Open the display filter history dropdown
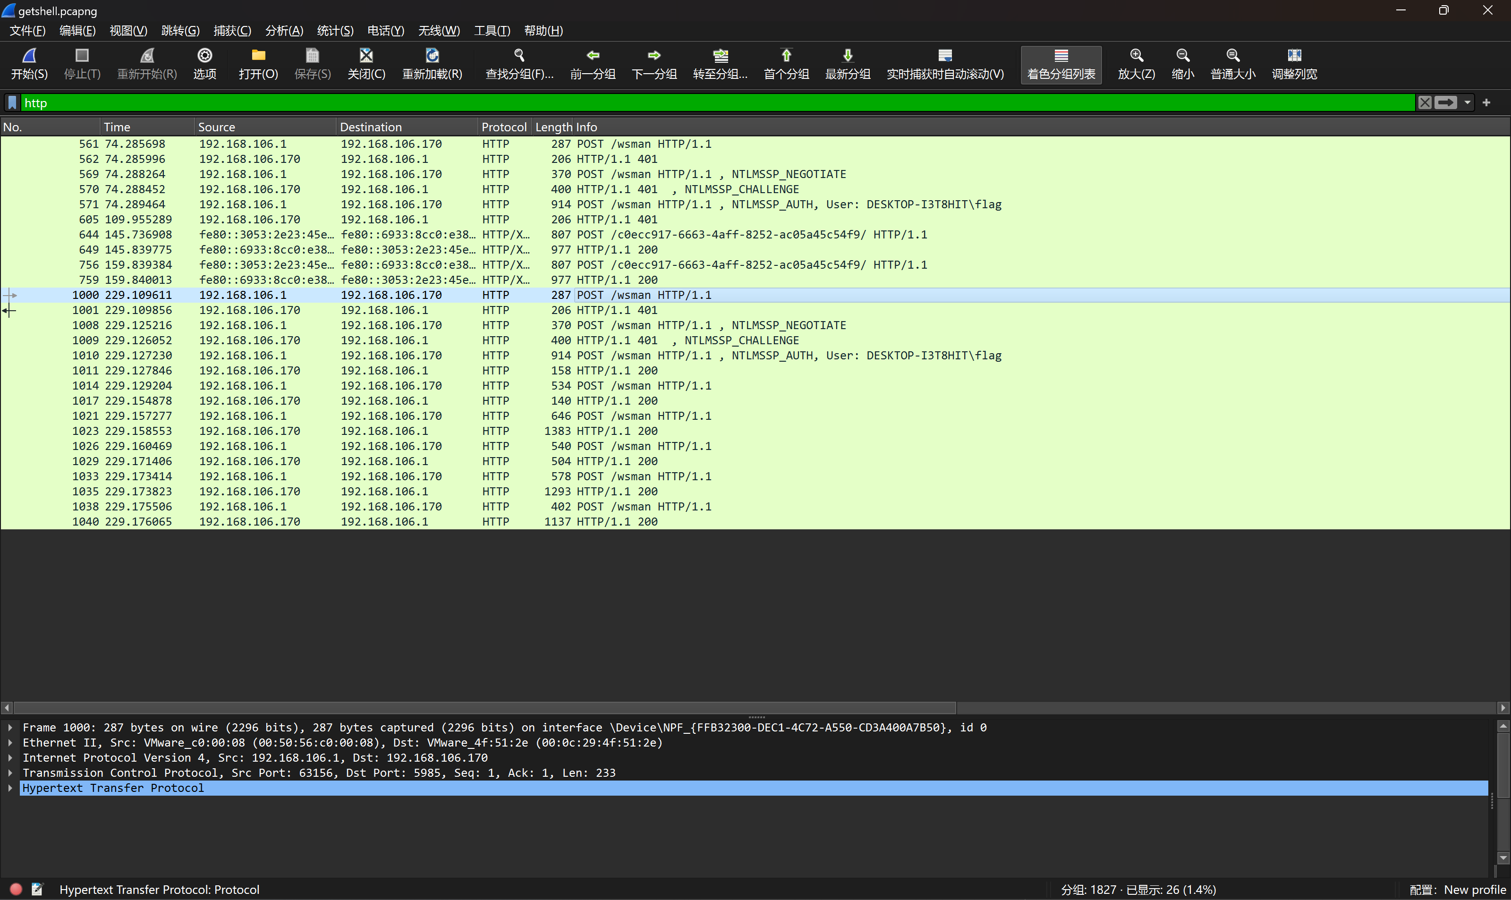 pyautogui.click(x=1468, y=102)
